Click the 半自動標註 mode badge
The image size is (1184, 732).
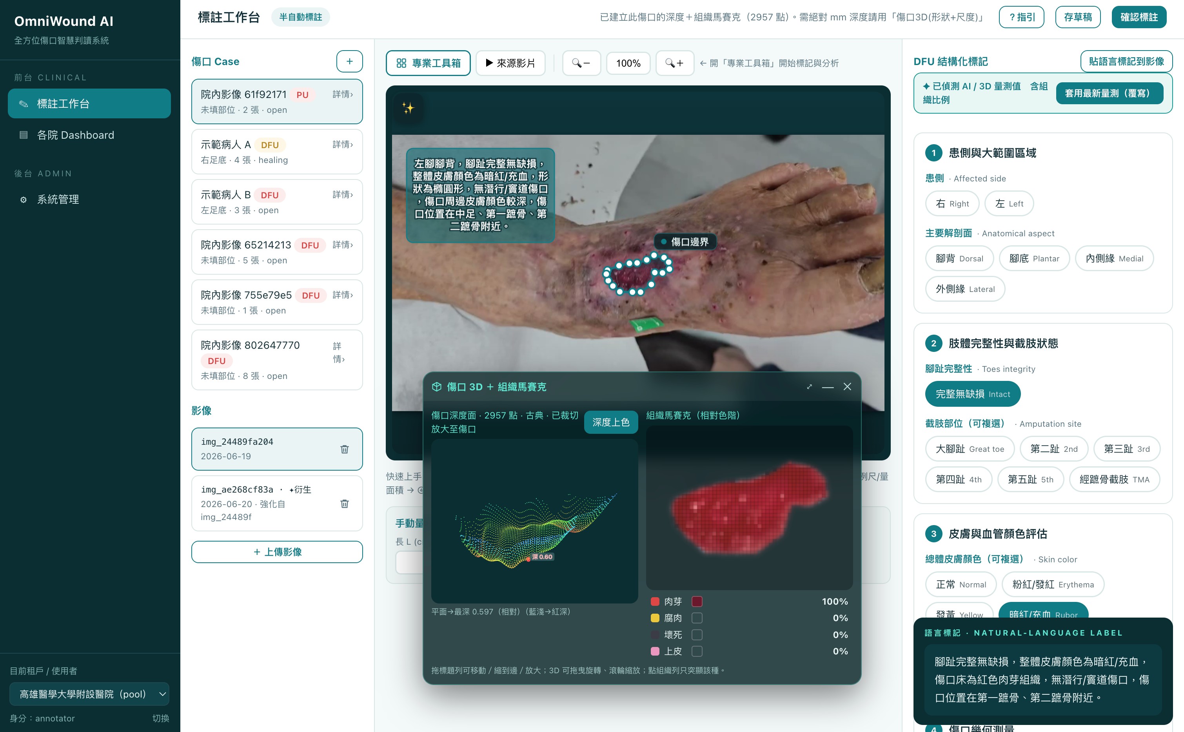coord(300,17)
